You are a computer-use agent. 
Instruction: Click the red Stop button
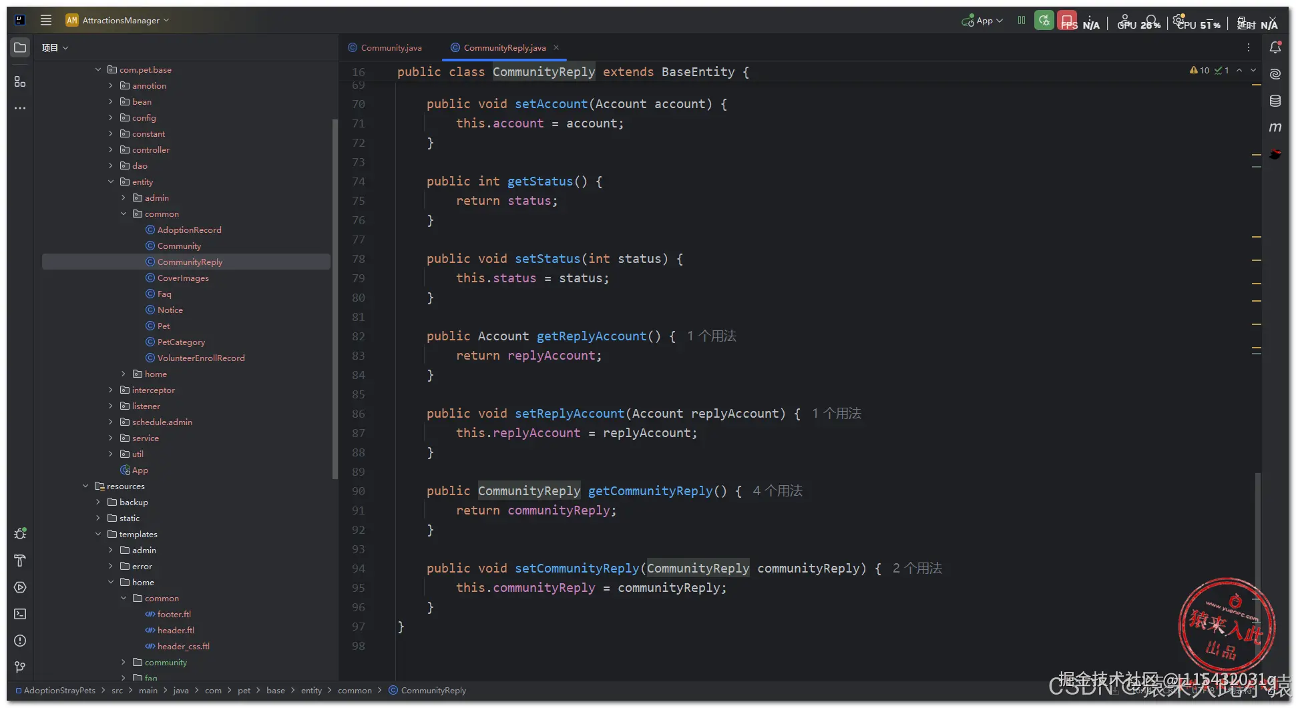point(1067,20)
